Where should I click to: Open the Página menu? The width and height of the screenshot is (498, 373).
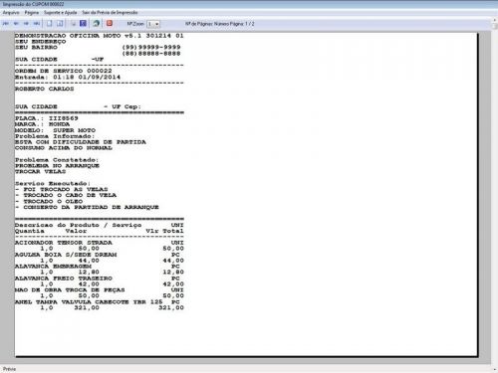point(32,13)
